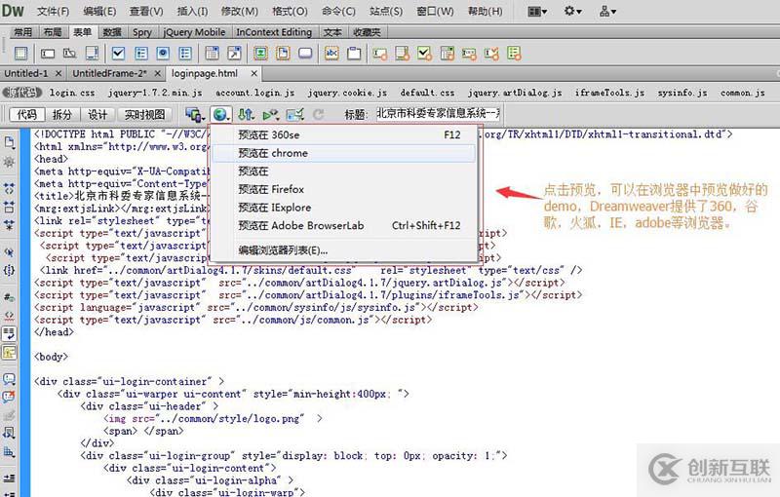Insert Spry Validation Checkbox
Viewport: 780px width, 497px height.
[x=425, y=54]
